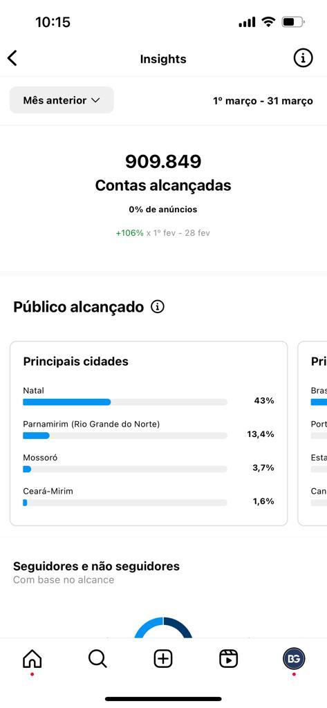
Task: Select the Natal city progress bar
Action: pos(125,402)
